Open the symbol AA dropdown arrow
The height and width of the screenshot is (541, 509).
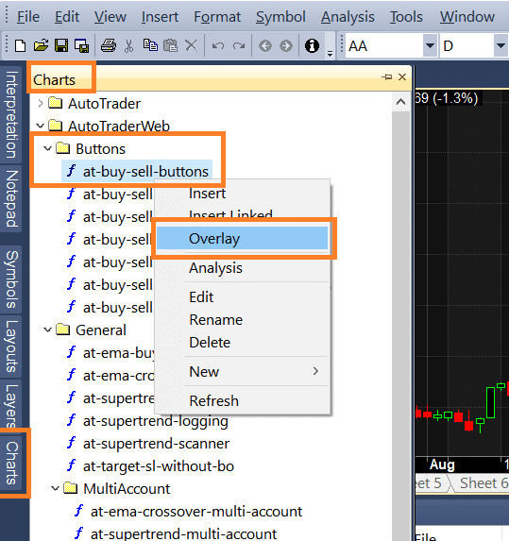coord(430,45)
